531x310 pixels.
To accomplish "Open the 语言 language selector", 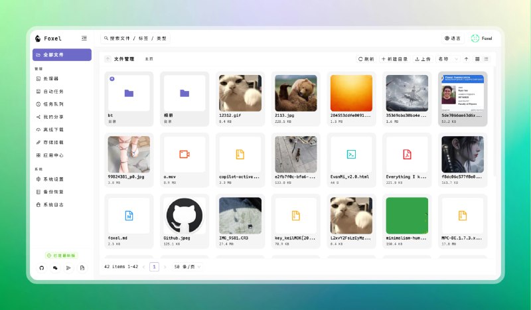I will pyautogui.click(x=453, y=39).
